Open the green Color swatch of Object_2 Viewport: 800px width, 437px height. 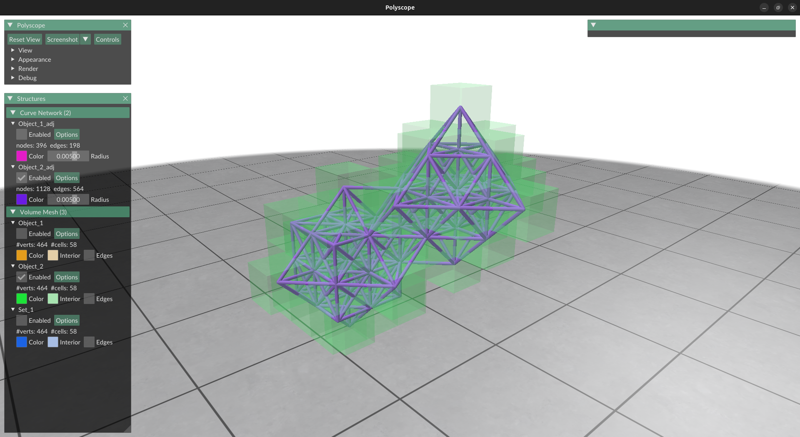click(22, 299)
